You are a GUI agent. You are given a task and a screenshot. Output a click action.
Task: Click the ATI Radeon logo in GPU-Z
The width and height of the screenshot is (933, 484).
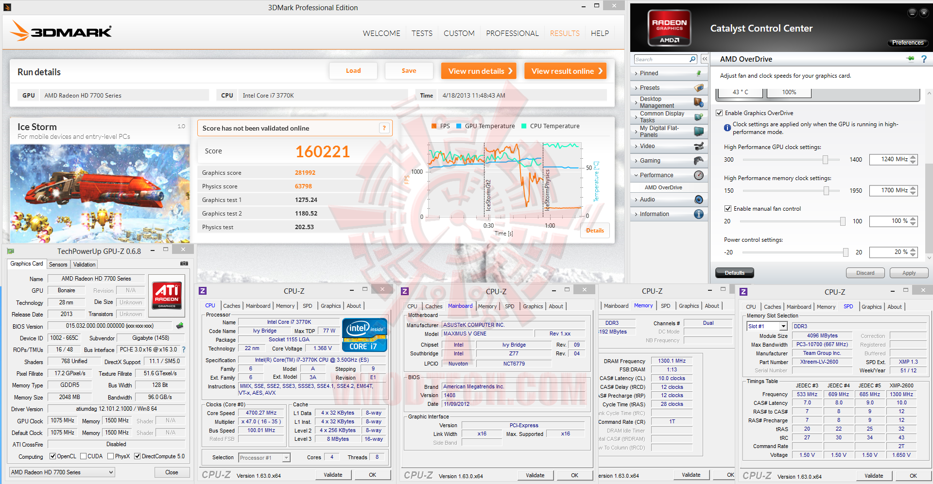[167, 296]
